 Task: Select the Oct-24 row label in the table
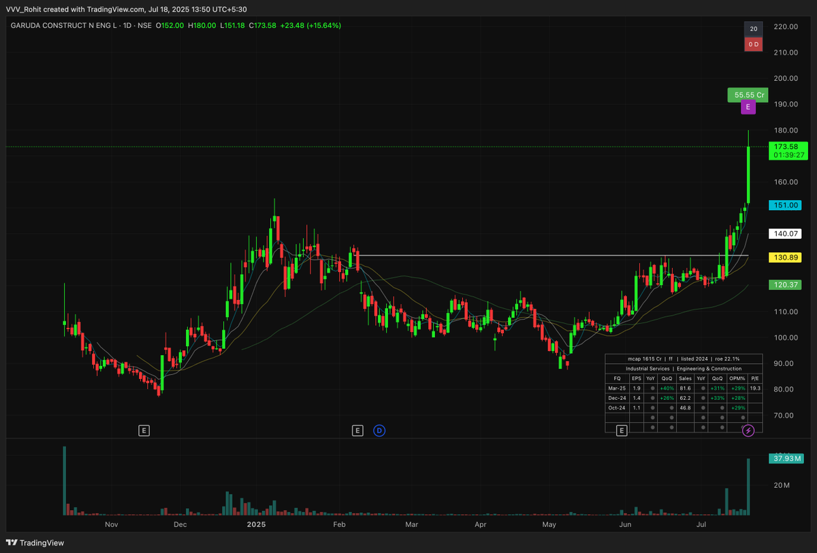tap(617, 407)
